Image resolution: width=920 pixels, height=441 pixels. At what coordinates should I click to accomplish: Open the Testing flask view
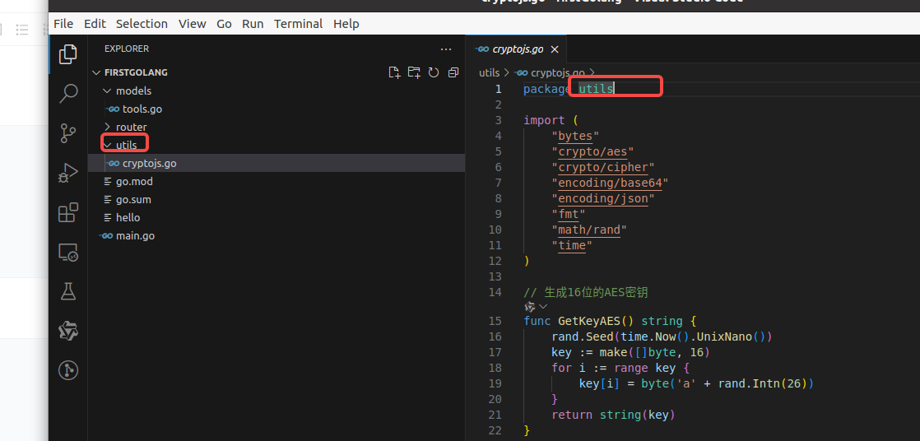[68, 291]
